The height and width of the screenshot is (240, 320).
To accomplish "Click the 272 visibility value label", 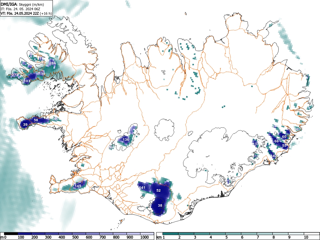I will coord(15,75).
